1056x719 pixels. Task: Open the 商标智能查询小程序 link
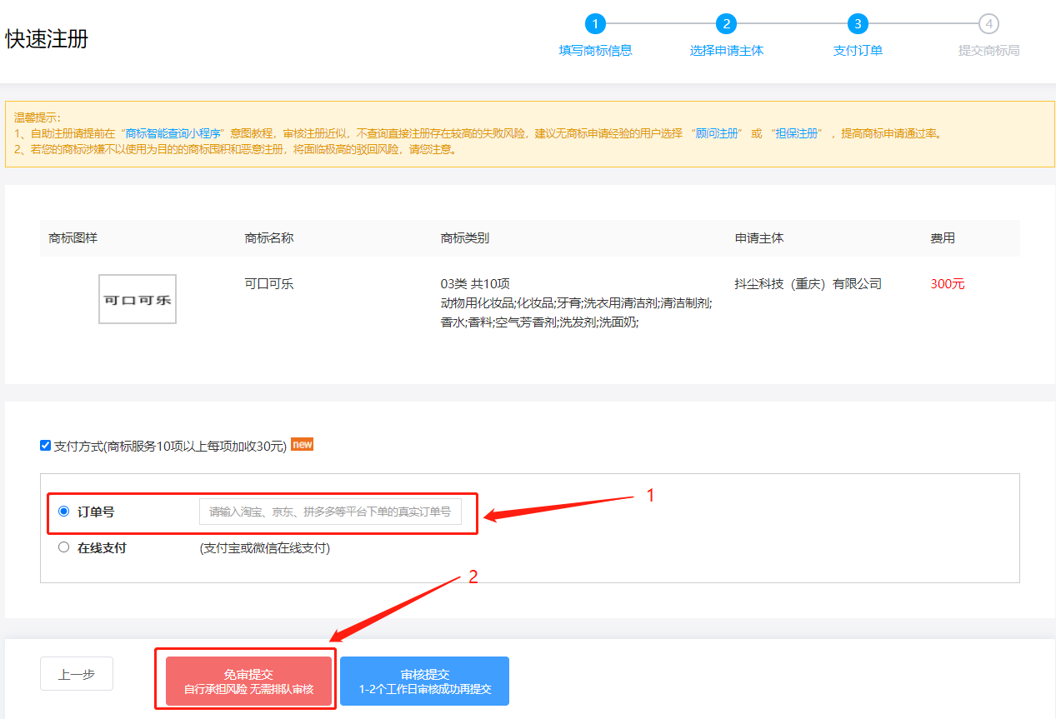[172, 133]
